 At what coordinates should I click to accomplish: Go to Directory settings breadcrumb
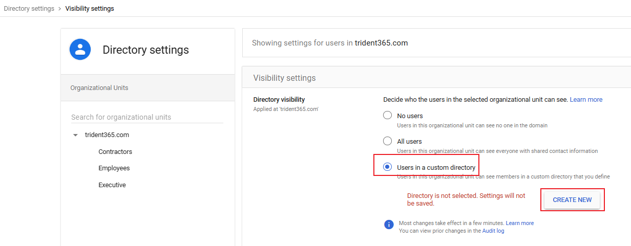coord(29,9)
